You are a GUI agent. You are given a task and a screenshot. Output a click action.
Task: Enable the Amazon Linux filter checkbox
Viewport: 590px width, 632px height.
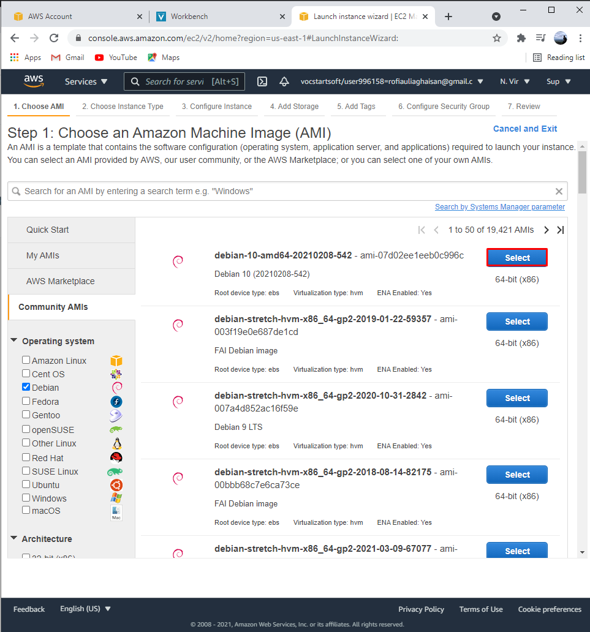pos(26,359)
